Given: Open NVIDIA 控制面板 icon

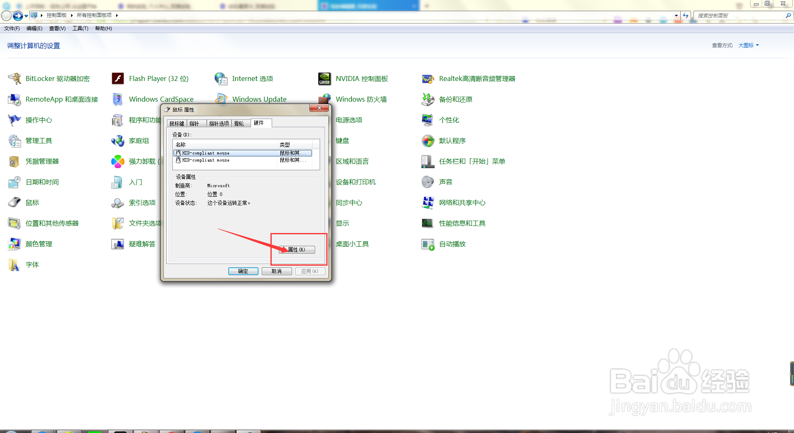Looking at the screenshot, I should 325,79.
